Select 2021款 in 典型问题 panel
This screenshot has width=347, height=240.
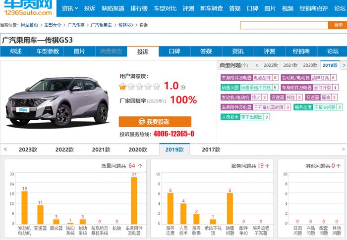[x=290, y=65]
